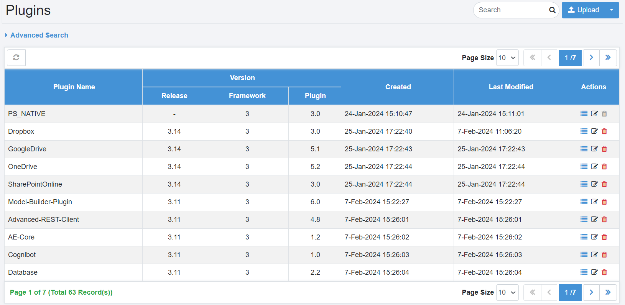Expand the Advanced Search section
The width and height of the screenshot is (625, 305).
pyautogui.click(x=36, y=35)
